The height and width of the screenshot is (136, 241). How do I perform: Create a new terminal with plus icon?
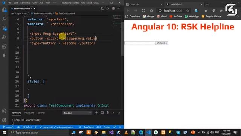96,113
